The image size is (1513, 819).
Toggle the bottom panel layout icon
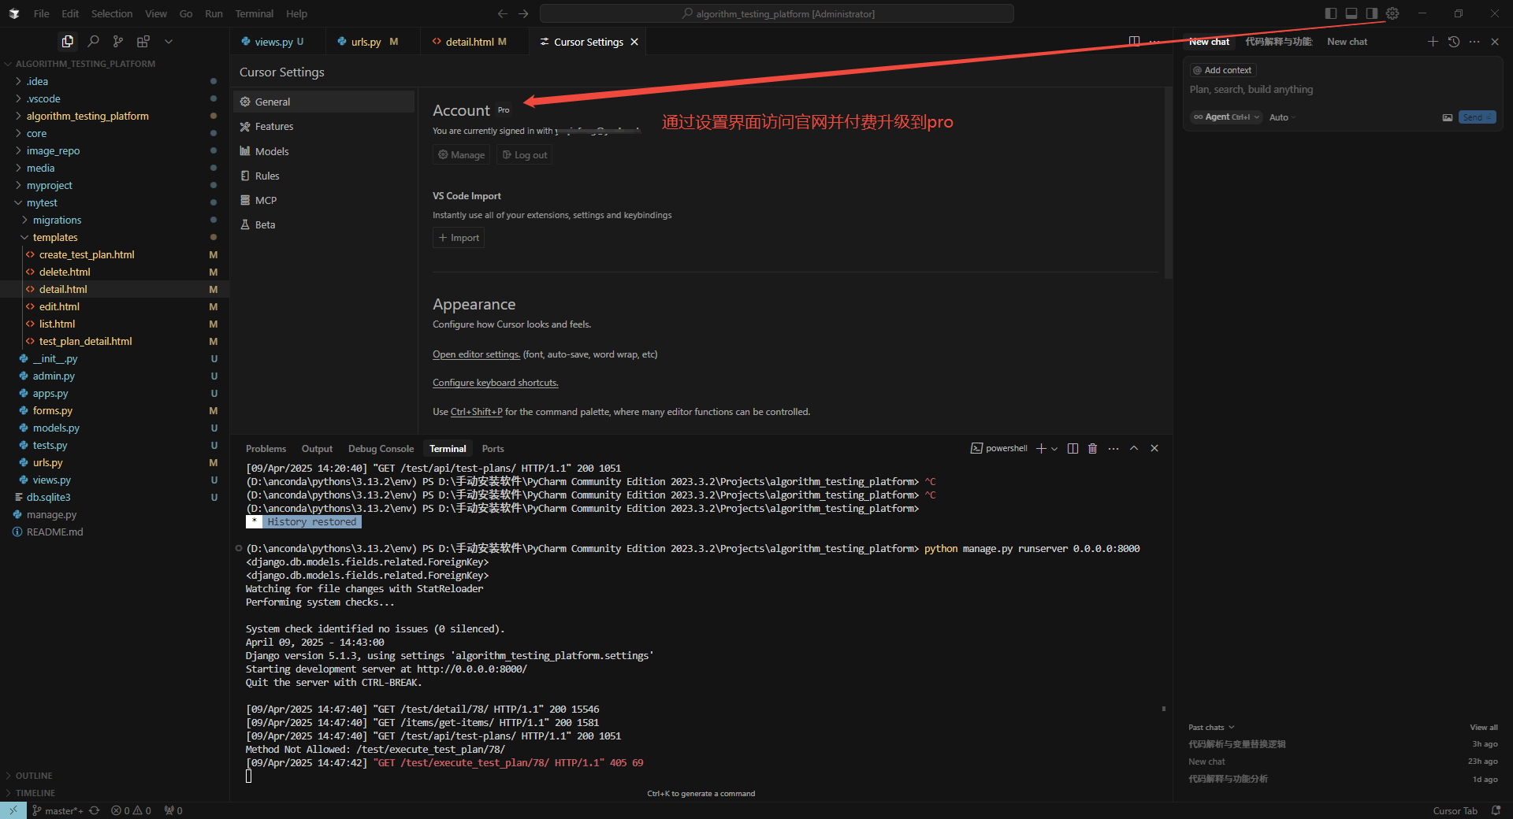1351,13
